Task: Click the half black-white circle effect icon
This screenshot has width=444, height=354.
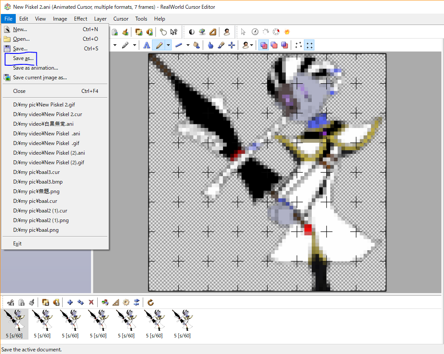Action: click(192, 32)
